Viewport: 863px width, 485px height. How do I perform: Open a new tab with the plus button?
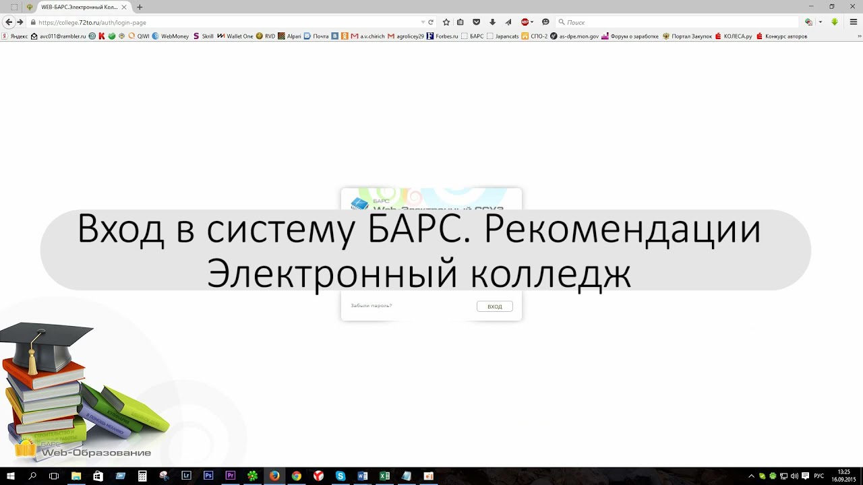click(140, 7)
